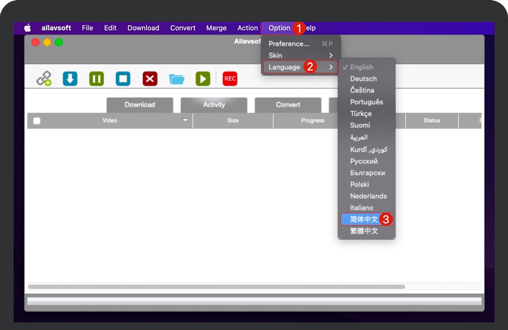Switch to the Download tab
Screen dimensions: 508x330
point(140,105)
